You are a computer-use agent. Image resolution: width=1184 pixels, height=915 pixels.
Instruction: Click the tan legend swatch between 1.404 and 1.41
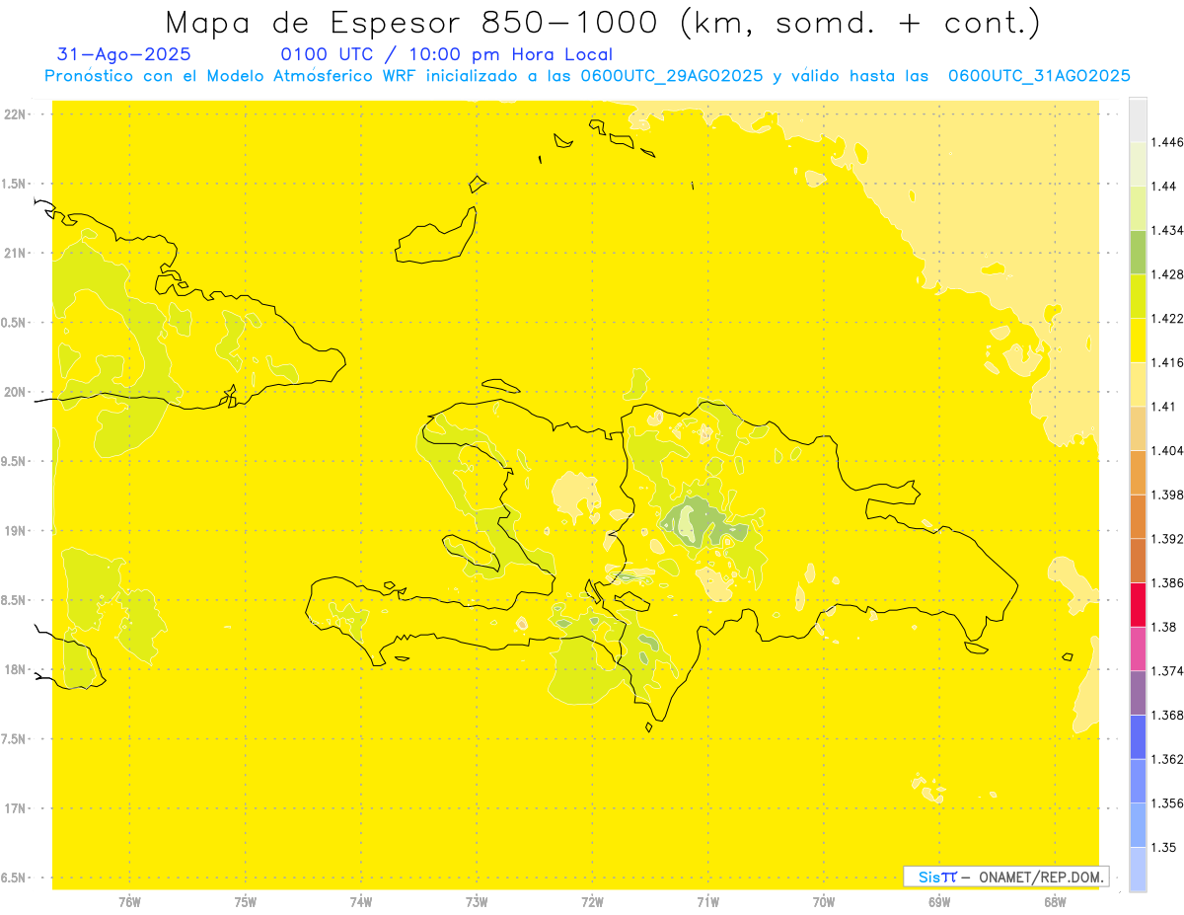[x=1138, y=428]
